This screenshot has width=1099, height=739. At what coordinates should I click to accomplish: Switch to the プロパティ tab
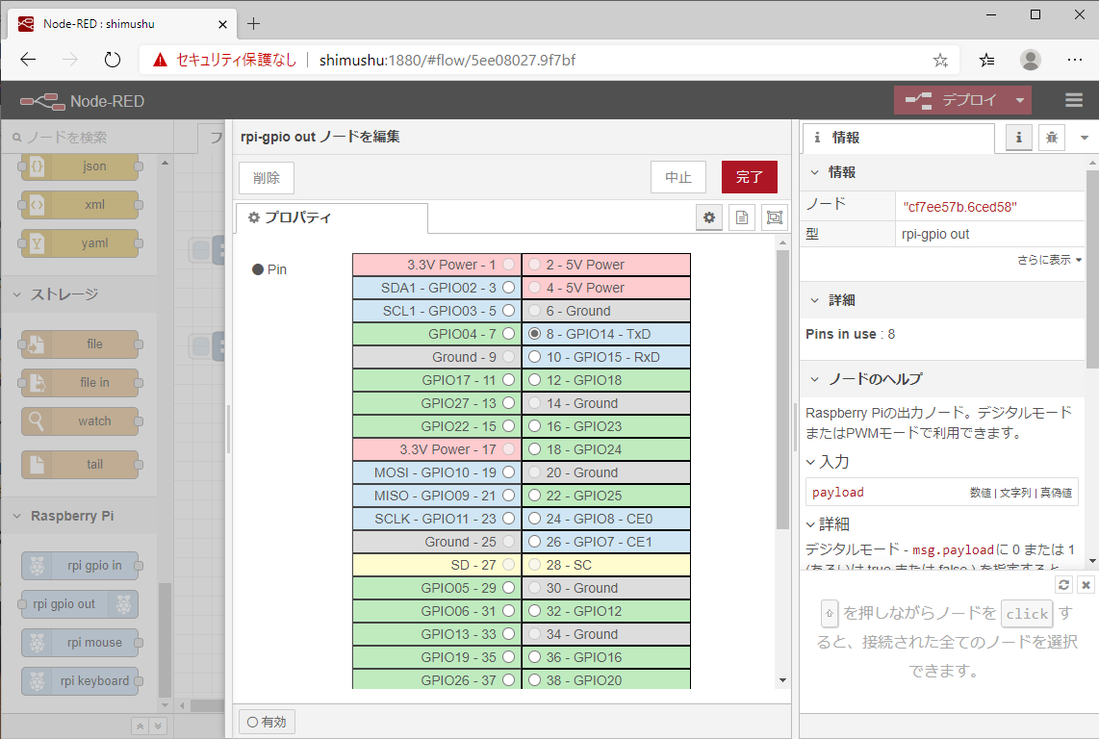coord(331,218)
